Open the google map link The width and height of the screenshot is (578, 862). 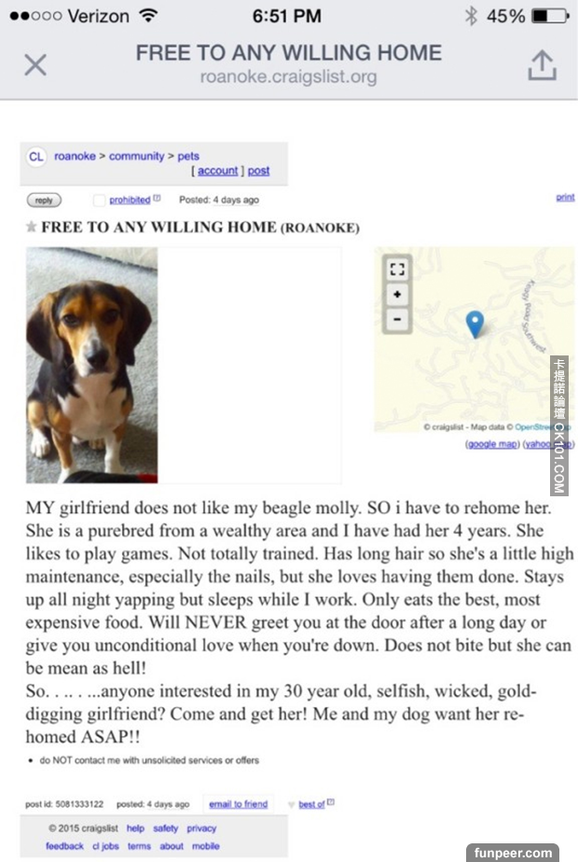pos(491,444)
